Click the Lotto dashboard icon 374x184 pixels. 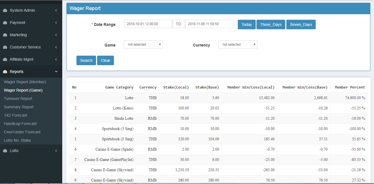tap(5, 151)
